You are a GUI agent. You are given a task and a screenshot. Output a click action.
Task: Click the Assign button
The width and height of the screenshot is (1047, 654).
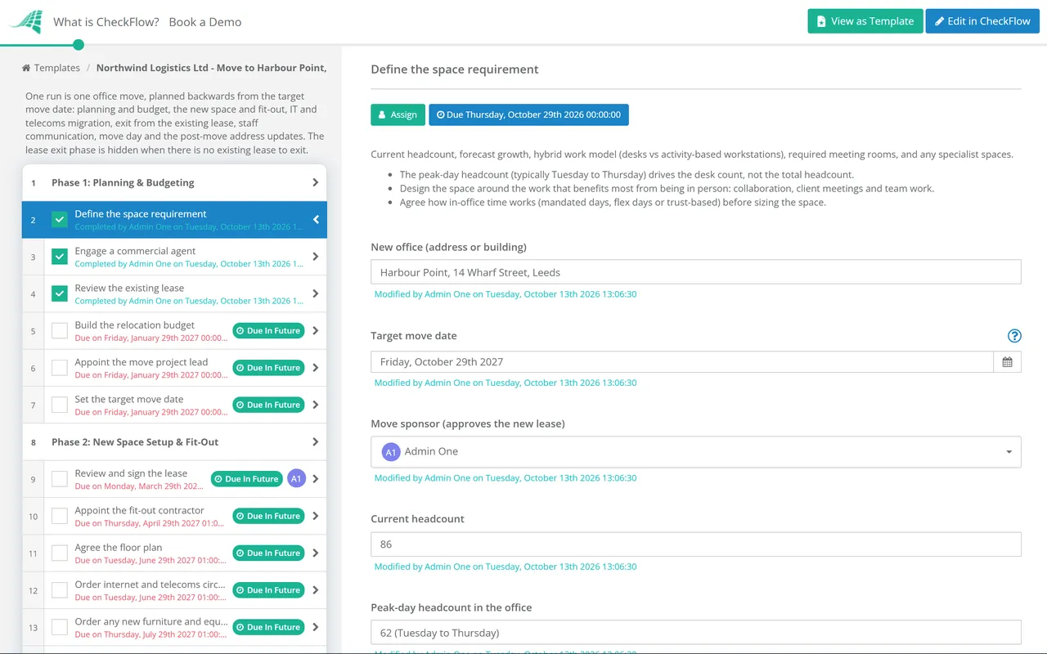point(398,114)
